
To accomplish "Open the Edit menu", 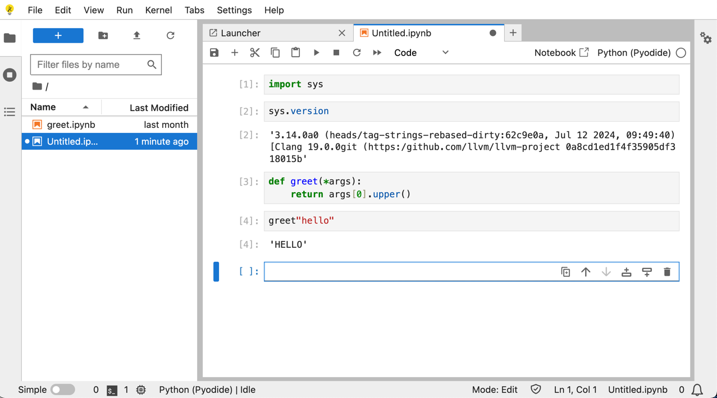I will [x=63, y=10].
